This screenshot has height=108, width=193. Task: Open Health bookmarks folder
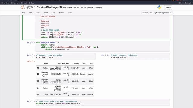[24, 3]
